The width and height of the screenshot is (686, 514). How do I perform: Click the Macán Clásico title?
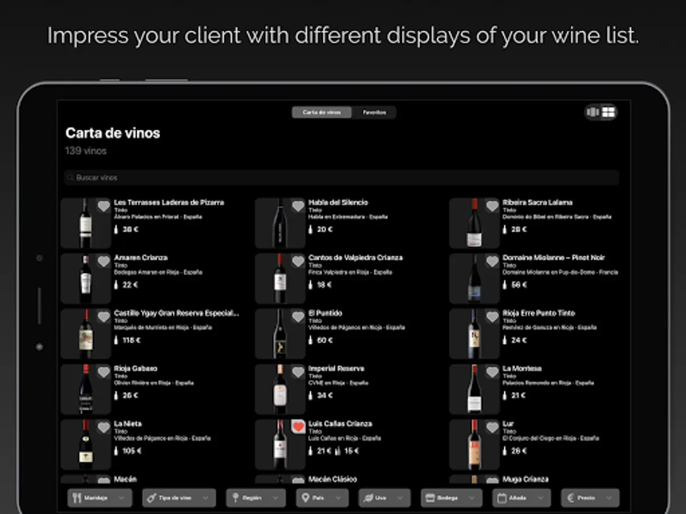333,479
